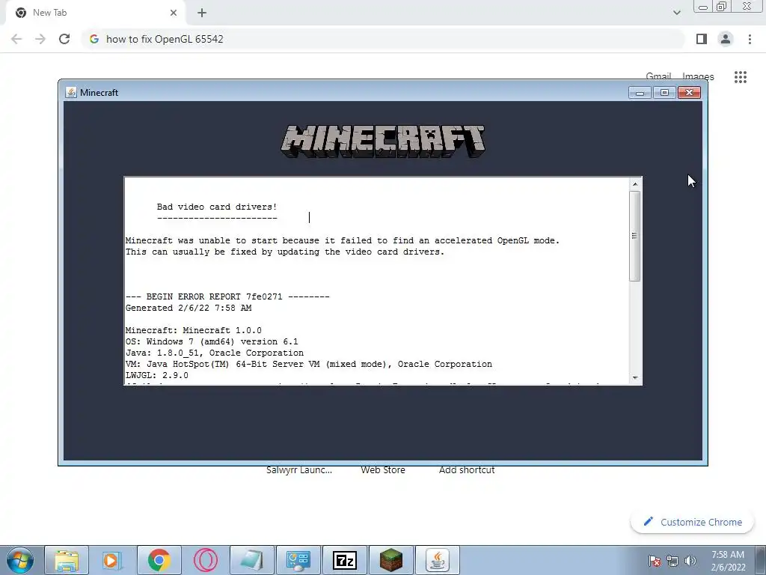This screenshot has width=766, height=575.
Task: Click "OS: Windows 7 (amd64)" line
Action: coord(212,341)
